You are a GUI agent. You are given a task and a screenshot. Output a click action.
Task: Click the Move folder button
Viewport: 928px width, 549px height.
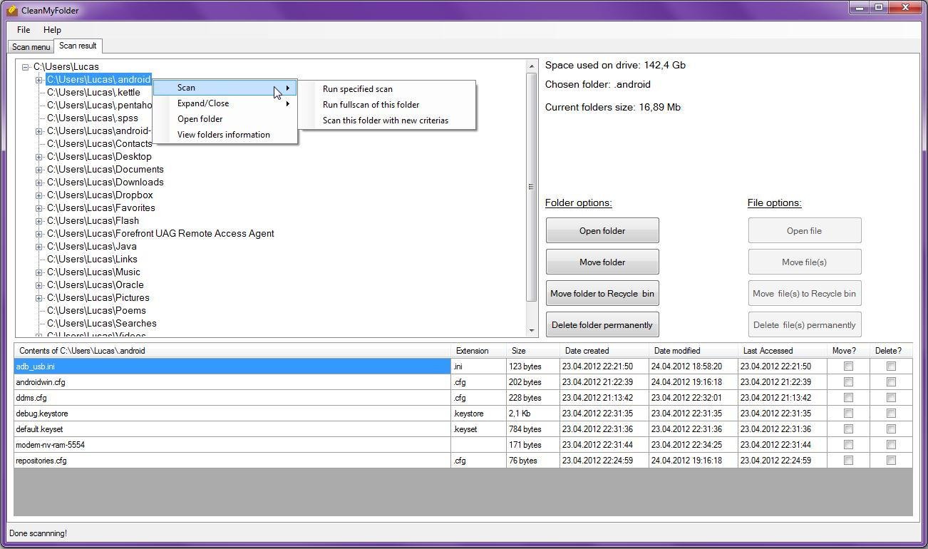tap(602, 262)
